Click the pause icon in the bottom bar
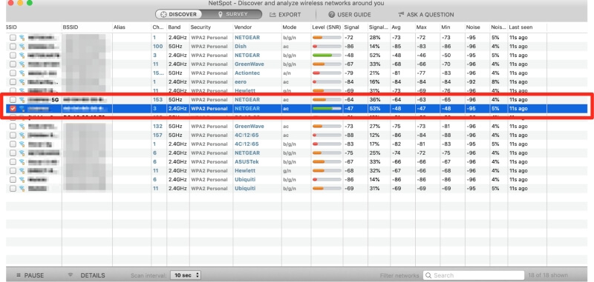Image resolution: width=594 pixels, height=282 pixels. [18, 275]
